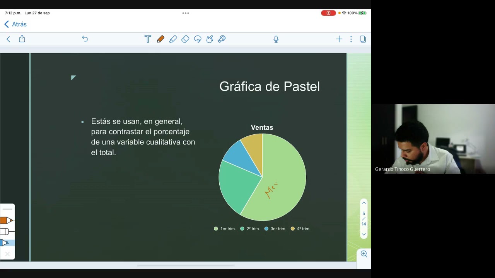Click the 4º trim. legend item
495x278 pixels.
(300, 229)
